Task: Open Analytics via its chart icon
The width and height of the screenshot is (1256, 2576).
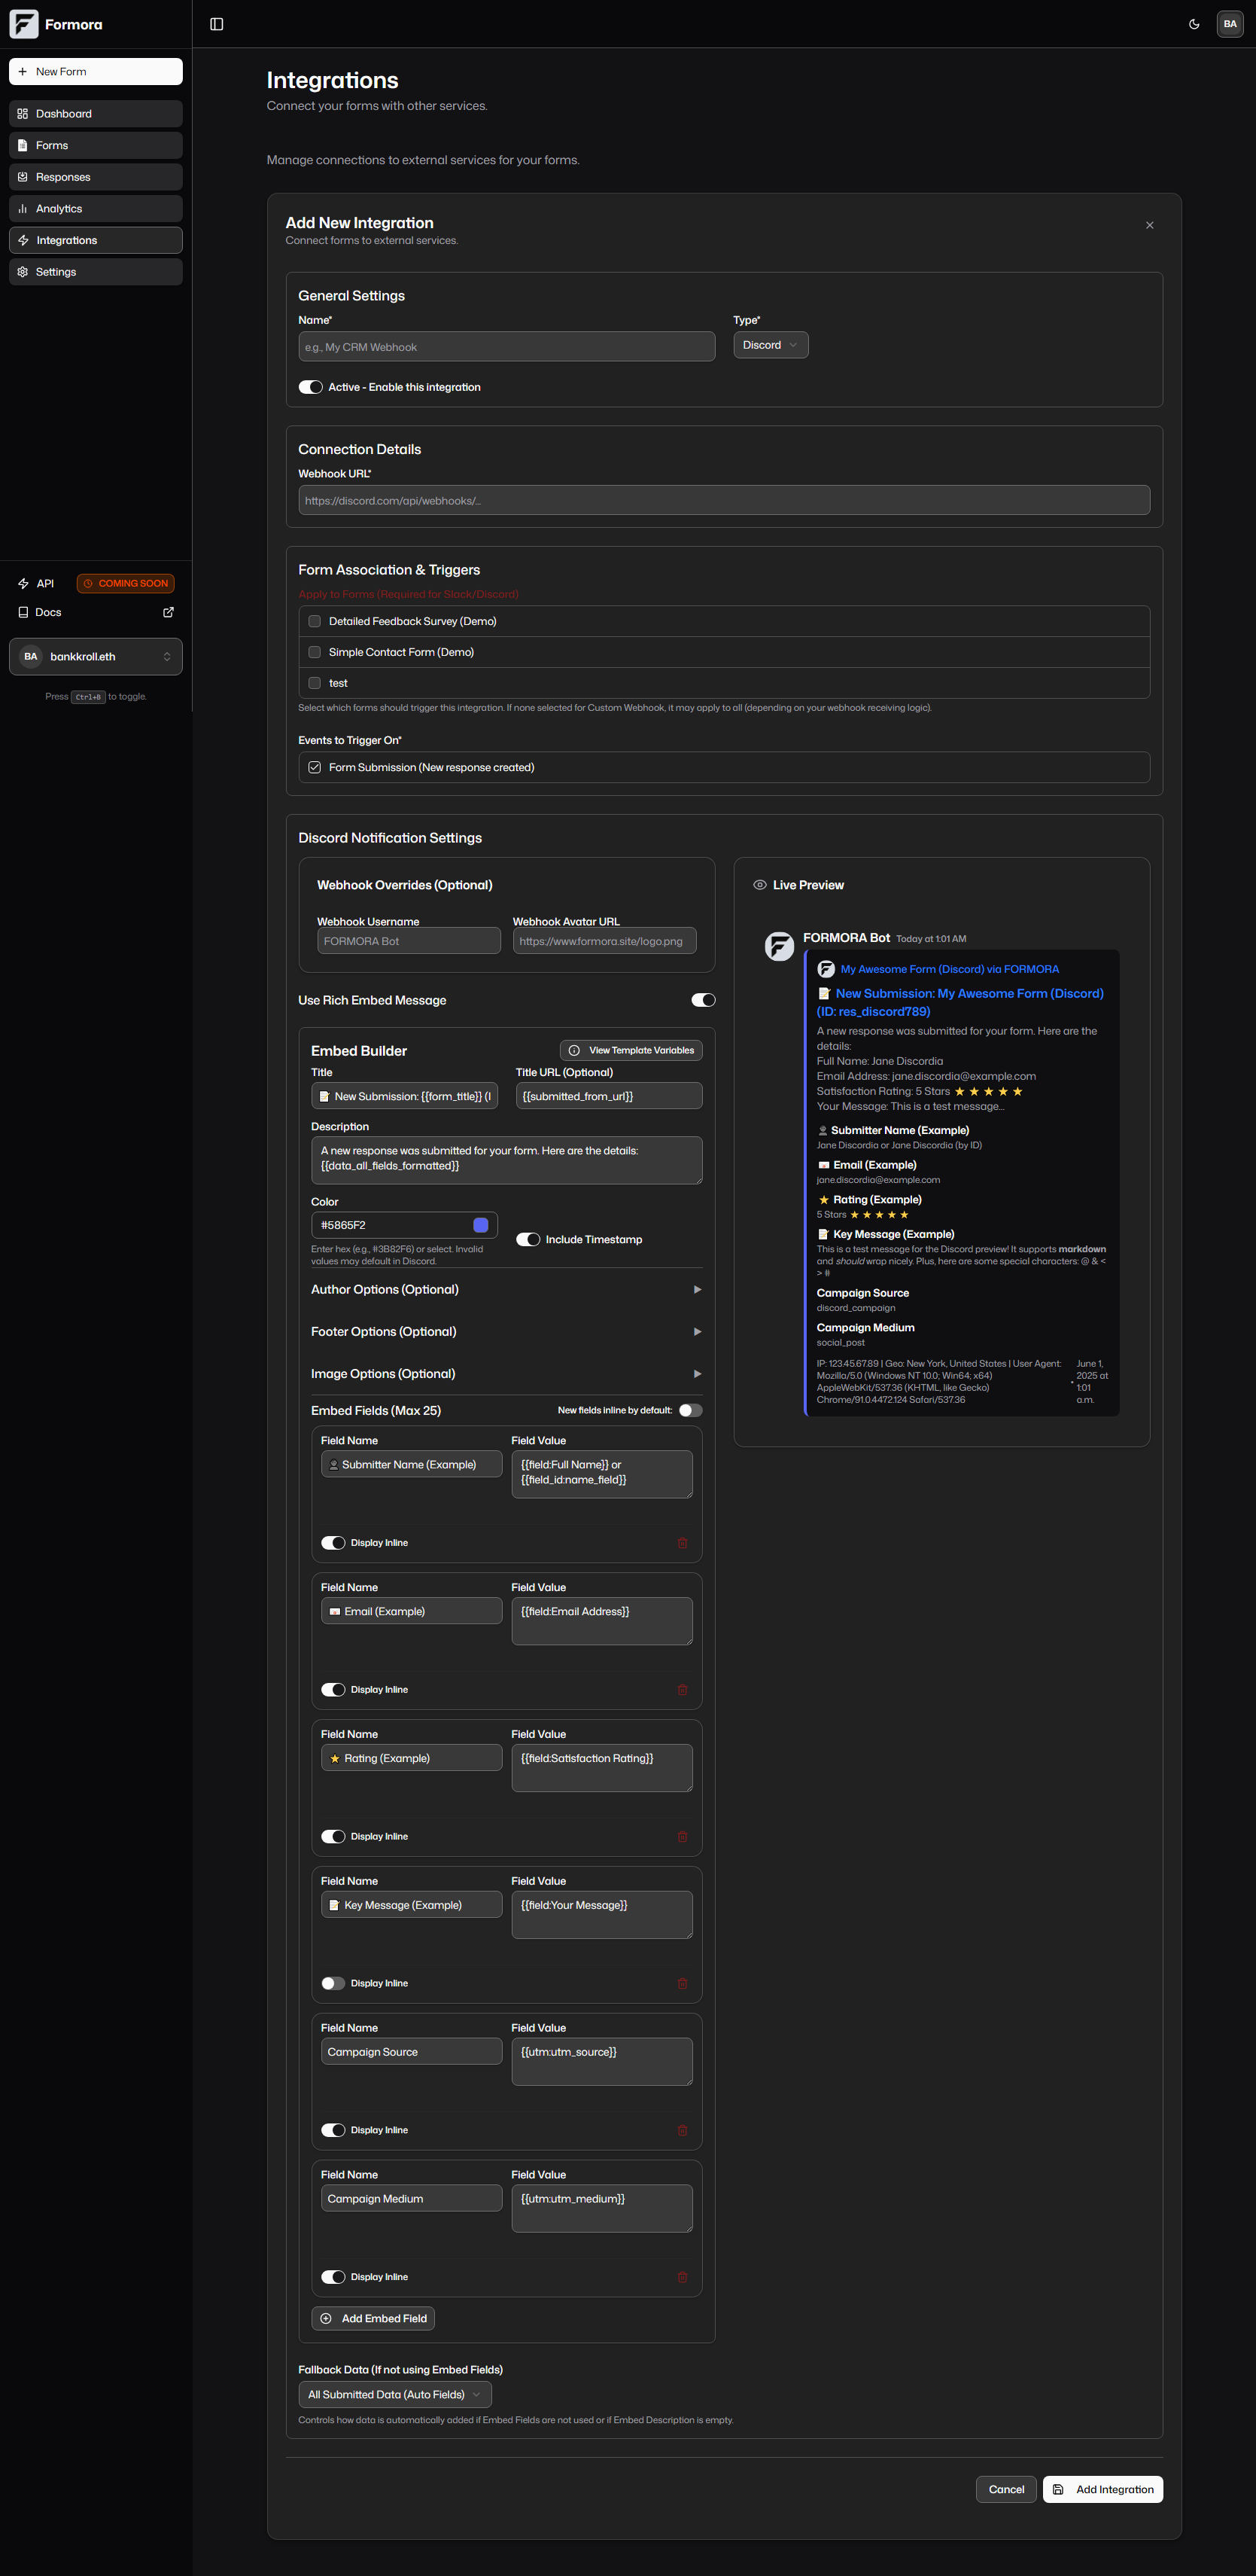Action: pyautogui.click(x=23, y=208)
